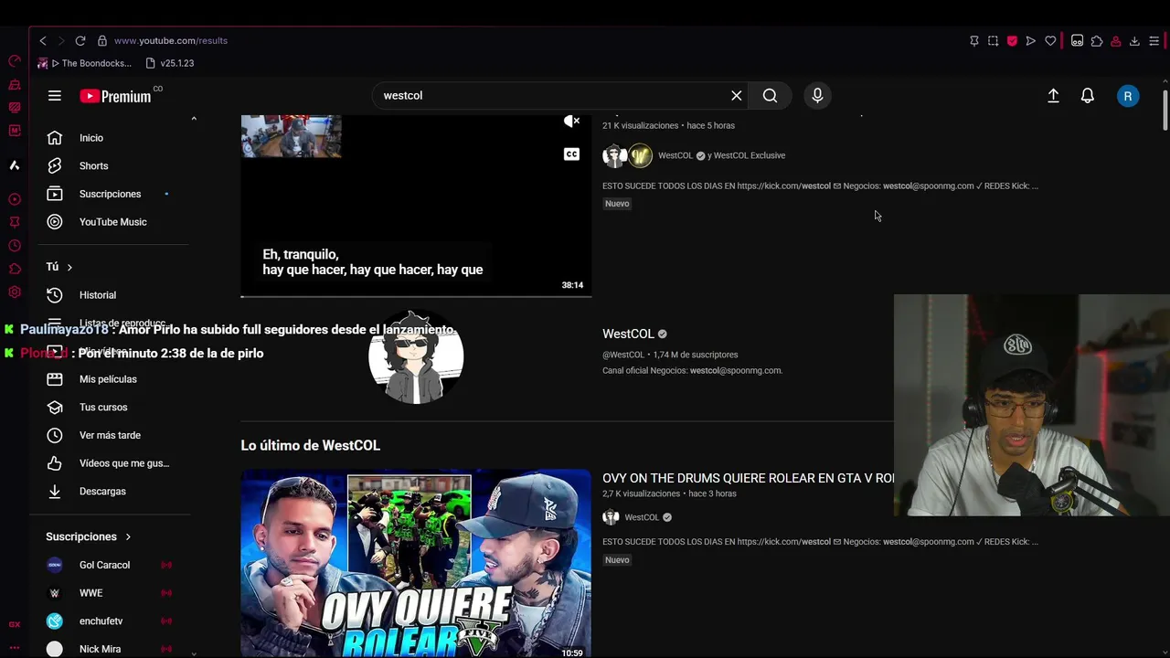
Task: Open the notifications bell
Action: pos(1088,96)
